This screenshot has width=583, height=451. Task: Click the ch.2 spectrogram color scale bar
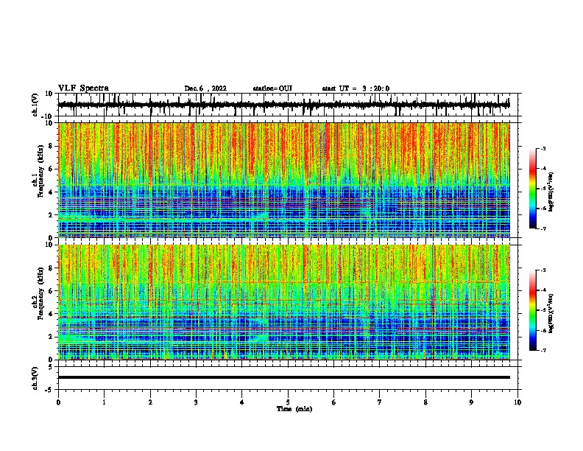click(x=533, y=310)
